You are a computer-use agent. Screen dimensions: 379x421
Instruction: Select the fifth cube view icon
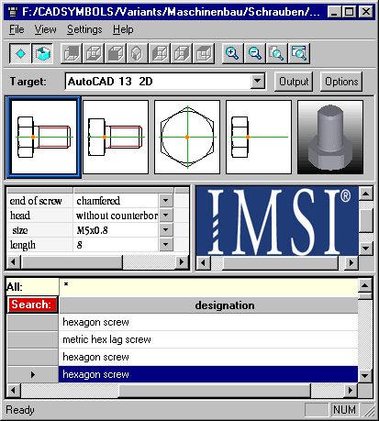(x=160, y=54)
